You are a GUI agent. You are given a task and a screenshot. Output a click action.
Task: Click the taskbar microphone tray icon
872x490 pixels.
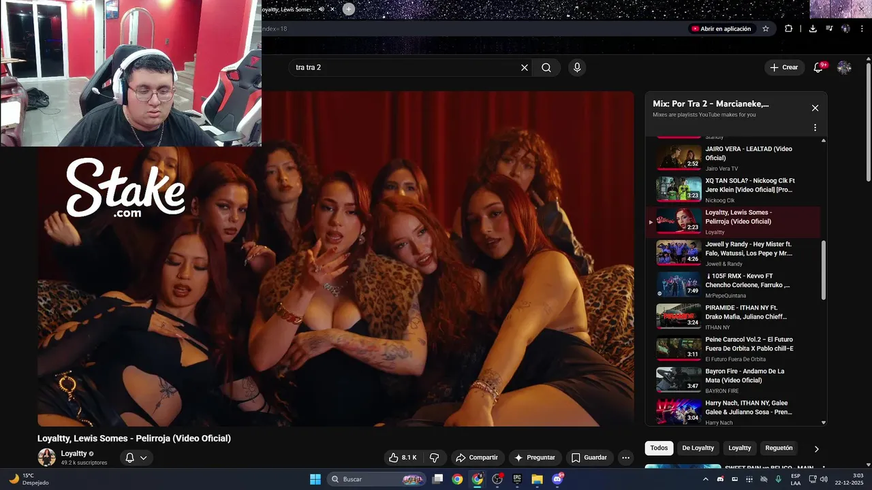point(778,479)
